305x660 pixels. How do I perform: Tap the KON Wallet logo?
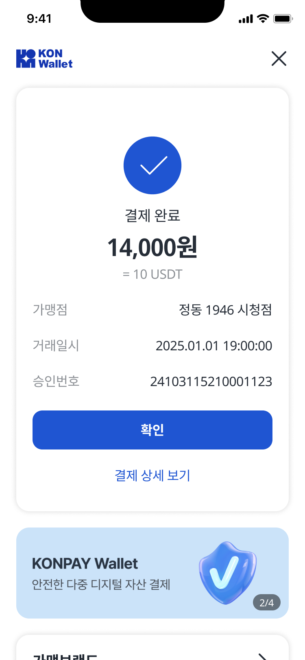point(44,59)
